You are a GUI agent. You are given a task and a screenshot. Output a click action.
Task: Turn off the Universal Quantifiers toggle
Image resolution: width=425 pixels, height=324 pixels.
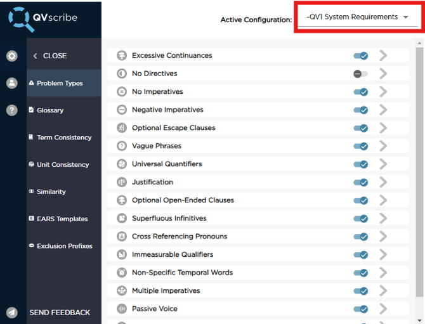coord(360,164)
